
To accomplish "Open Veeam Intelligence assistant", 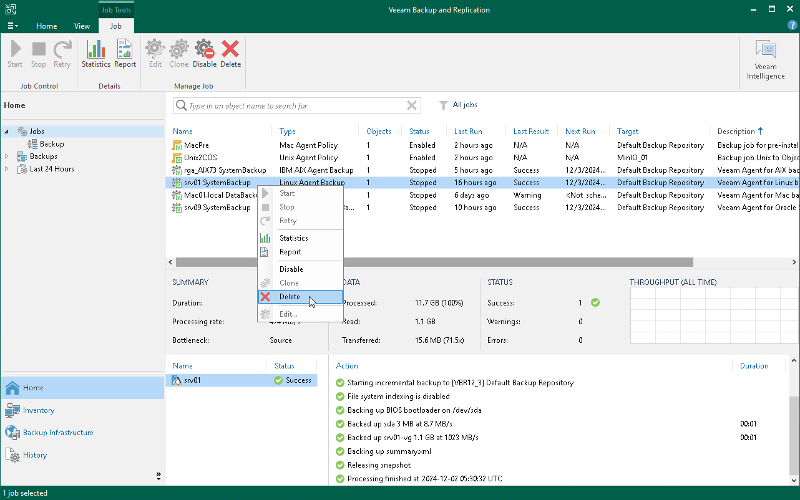I will click(x=766, y=60).
